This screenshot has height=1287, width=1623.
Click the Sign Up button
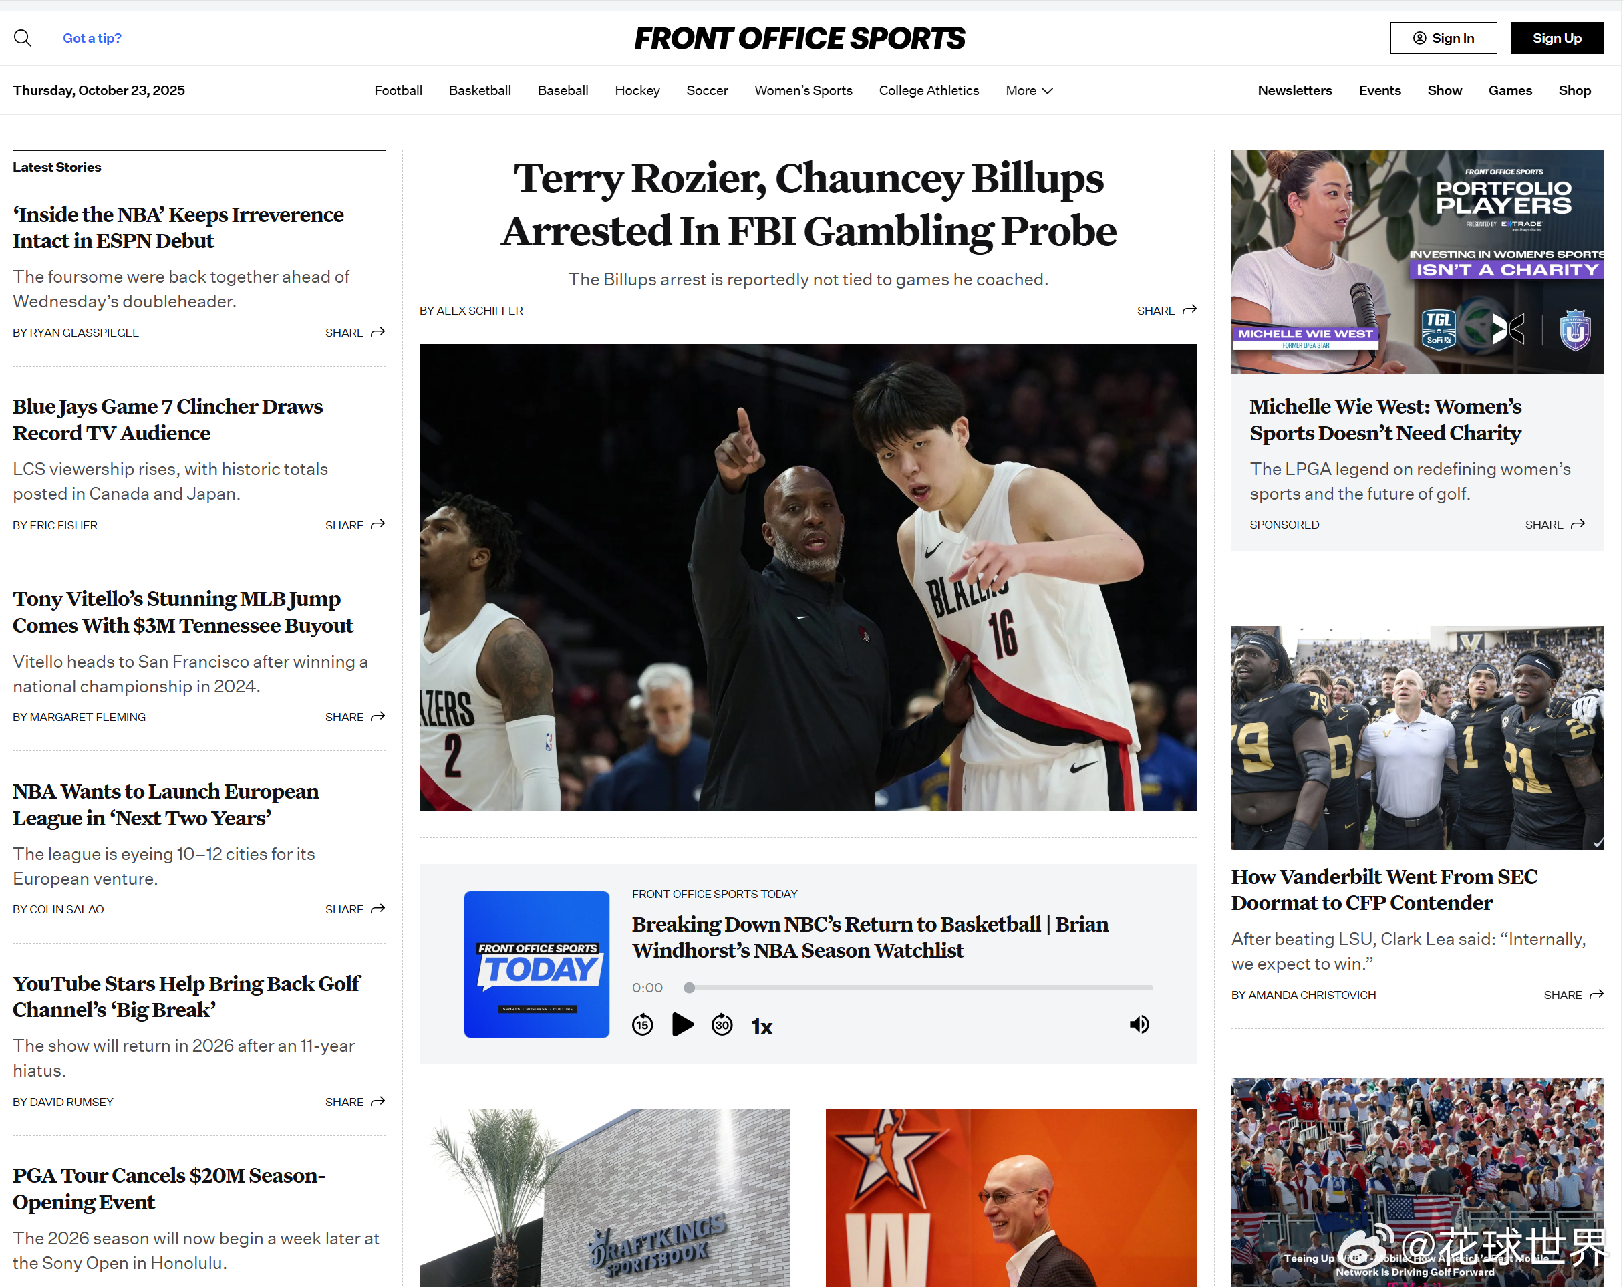(x=1556, y=38)
